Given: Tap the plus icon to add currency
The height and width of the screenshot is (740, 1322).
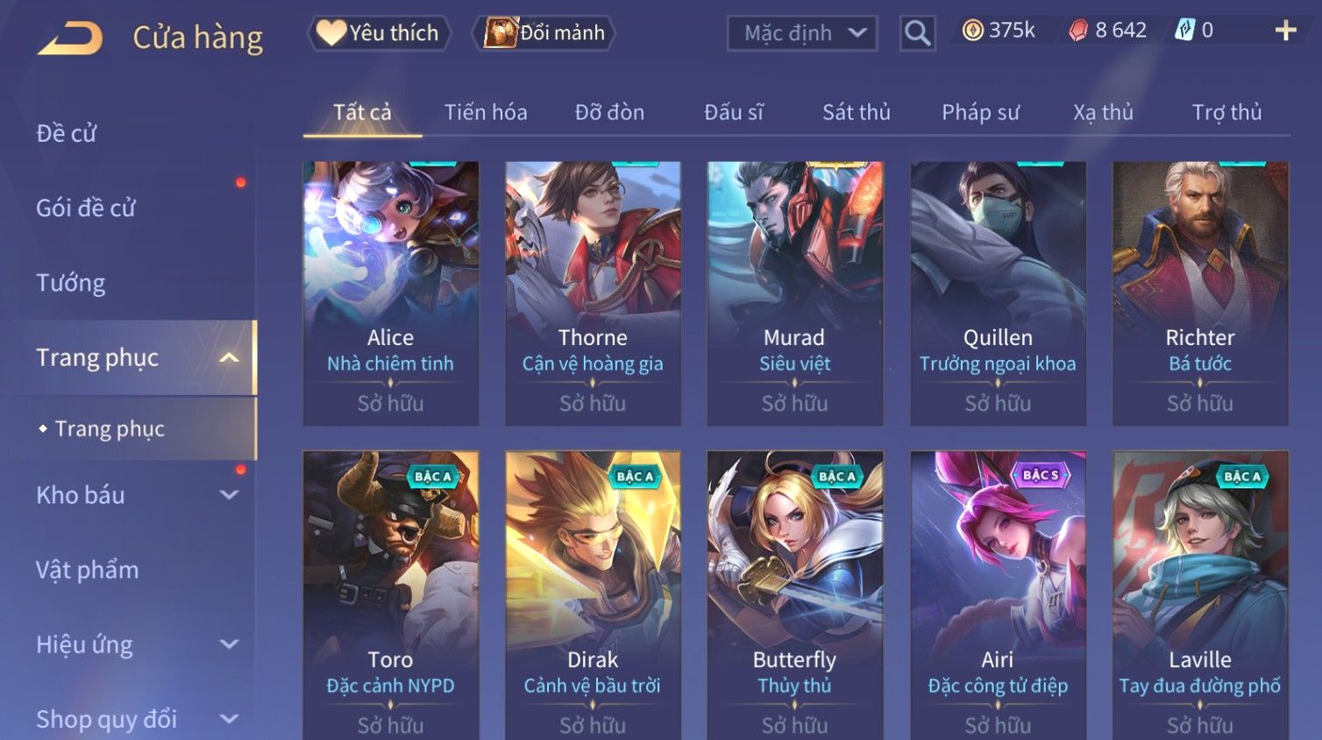Looking at the screenshot, I should point(1285,31).
